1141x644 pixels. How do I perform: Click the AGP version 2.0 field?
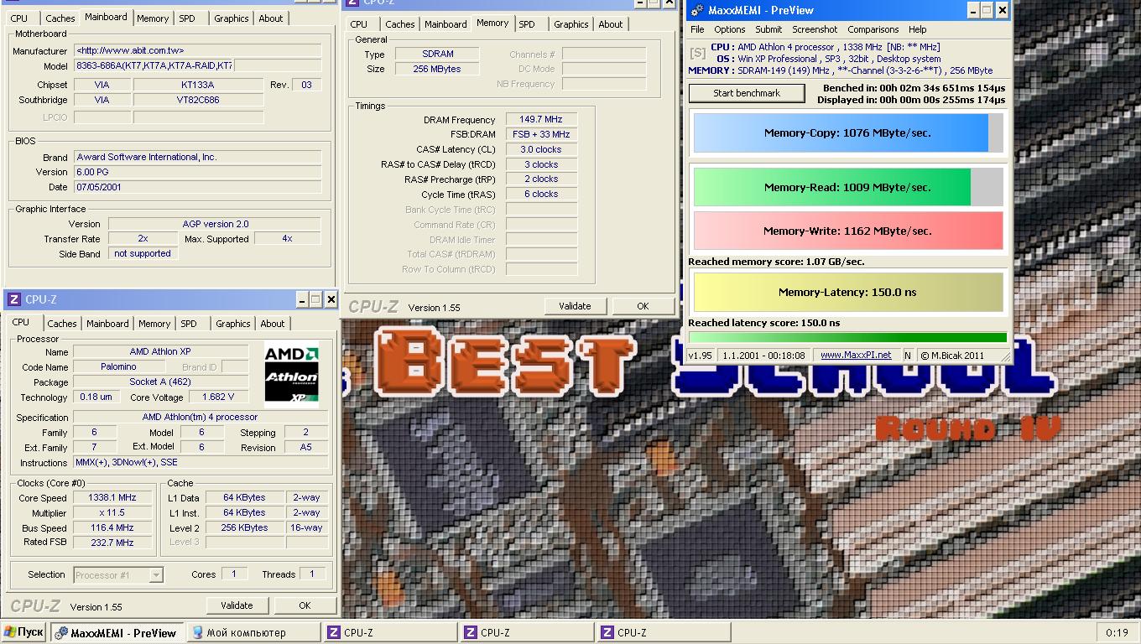(215, 224)
